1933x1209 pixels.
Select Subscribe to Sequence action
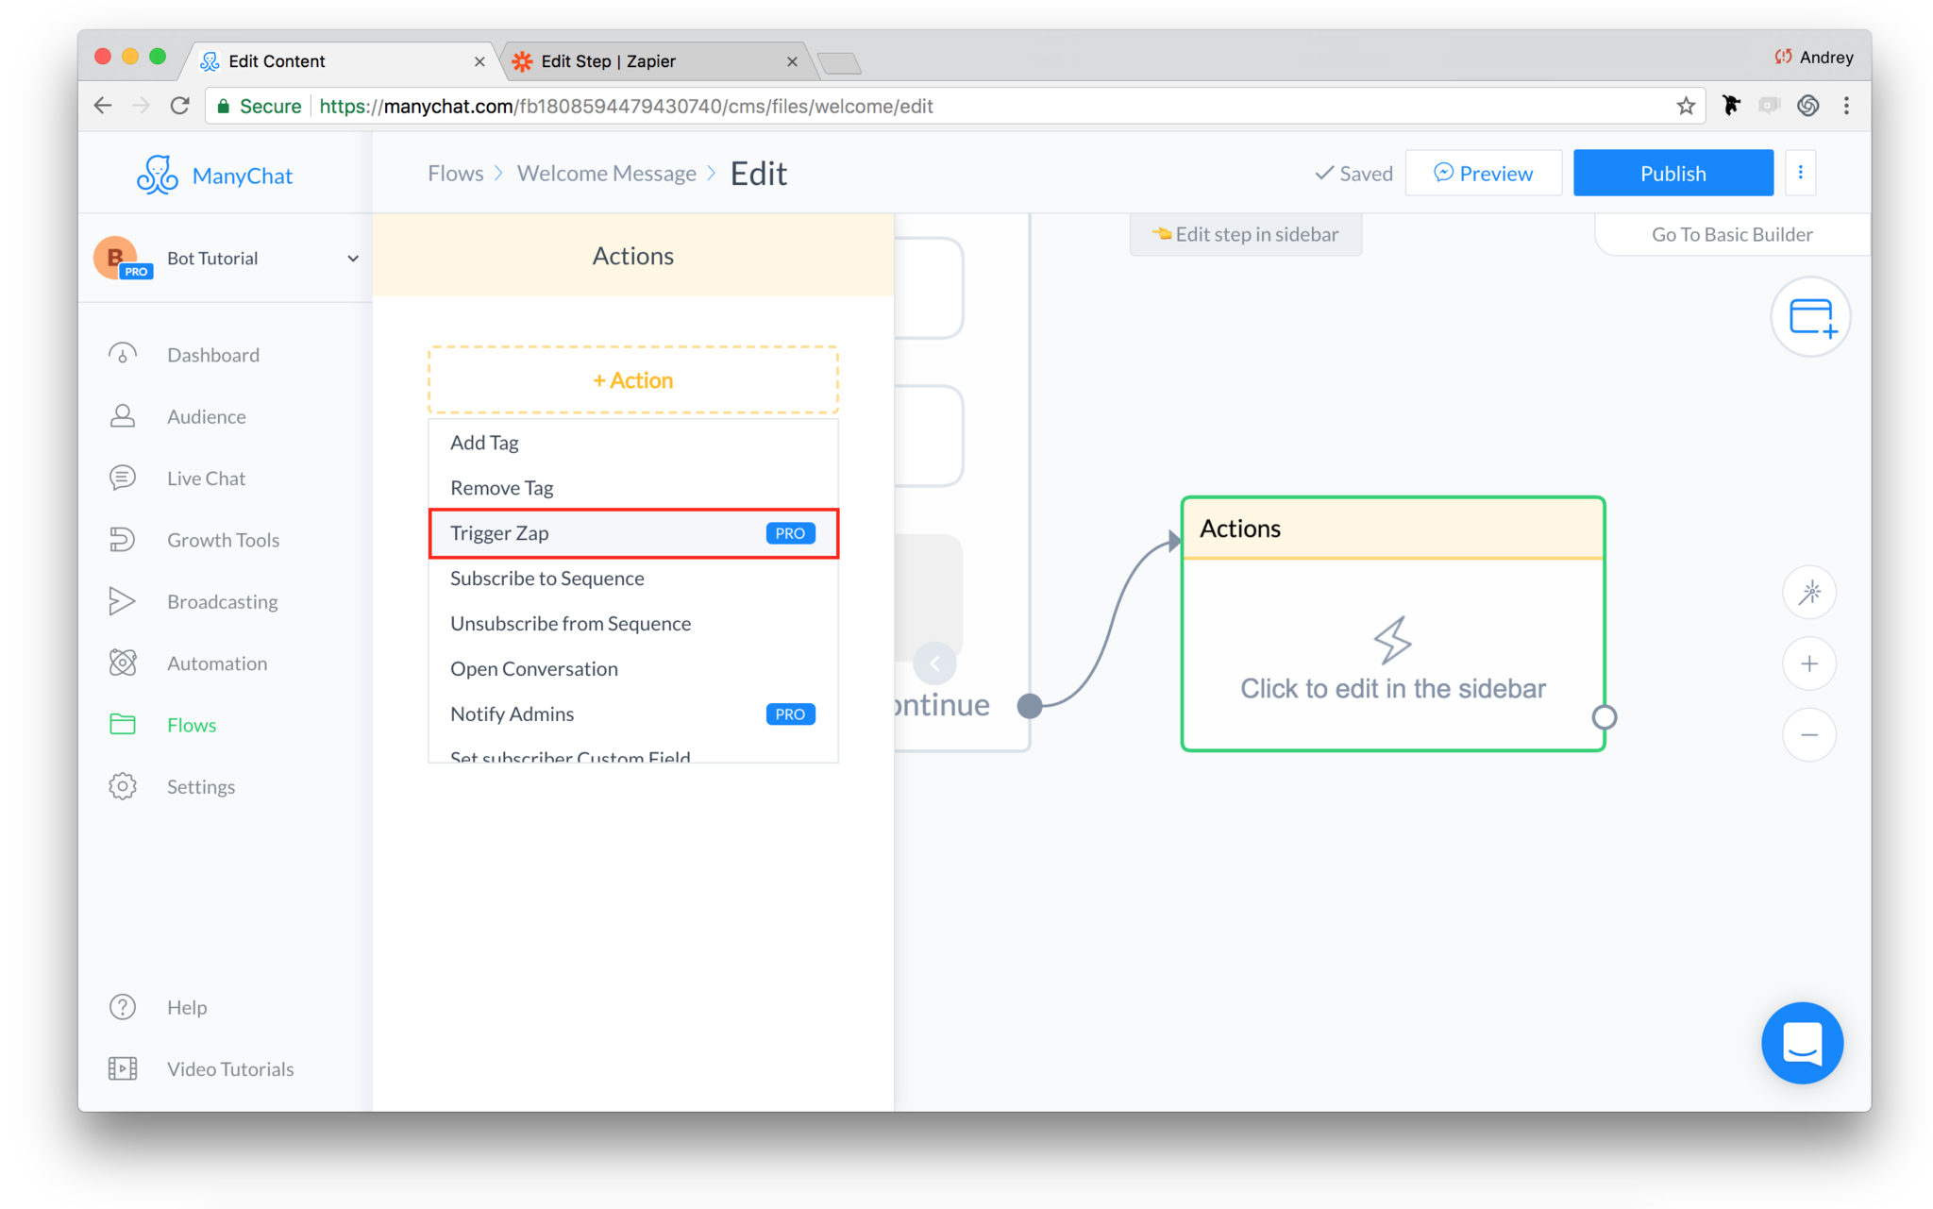coord(633,579)
